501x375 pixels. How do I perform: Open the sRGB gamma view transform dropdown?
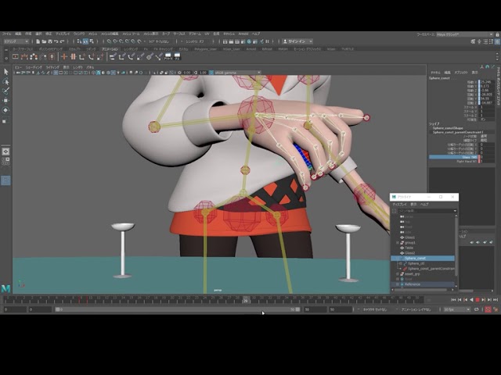[x=237, y=73]
